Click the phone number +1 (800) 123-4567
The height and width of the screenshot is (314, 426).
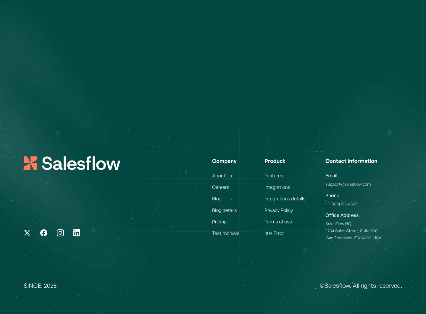pyautogui.click(x=341, y=204)
